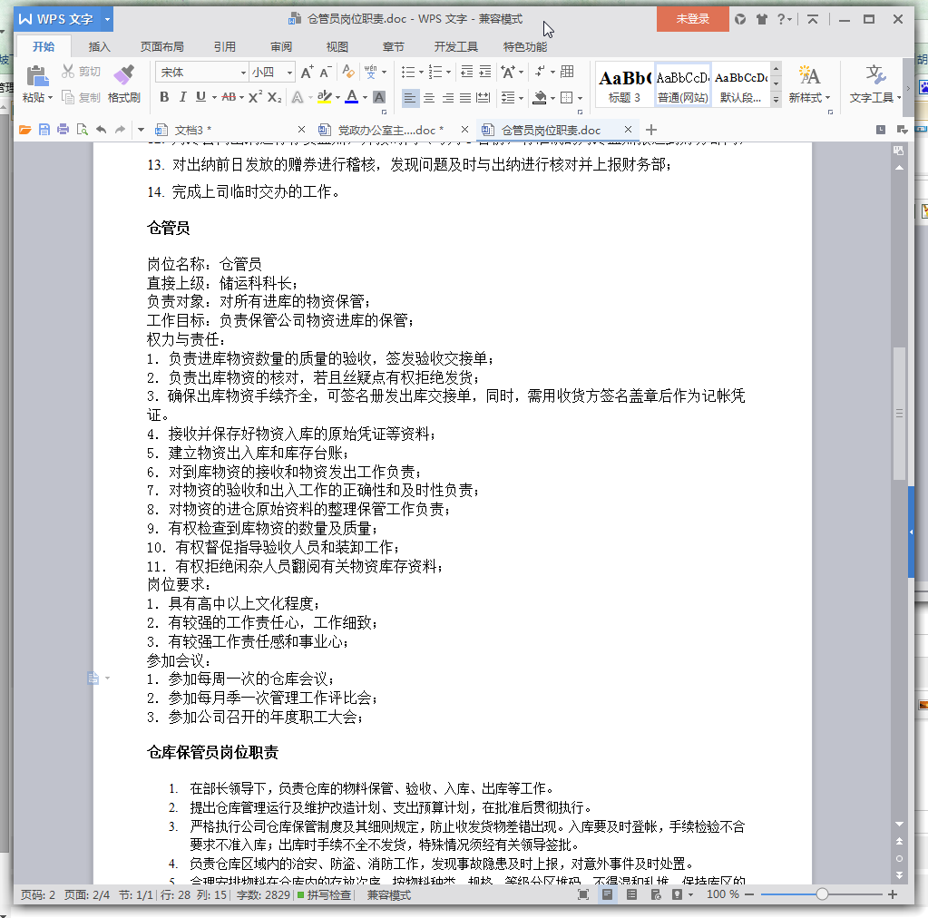Center-align the paragraph
This screenshot has width=928, height=918.
(x=428, y=98)
